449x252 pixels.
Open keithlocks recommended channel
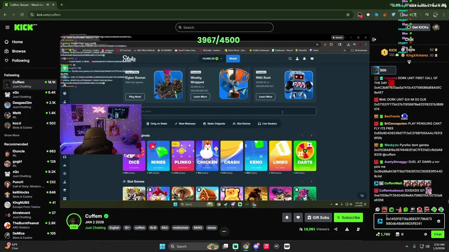coord(30,194)
